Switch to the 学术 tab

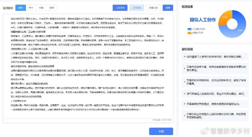tap(31, 8)
